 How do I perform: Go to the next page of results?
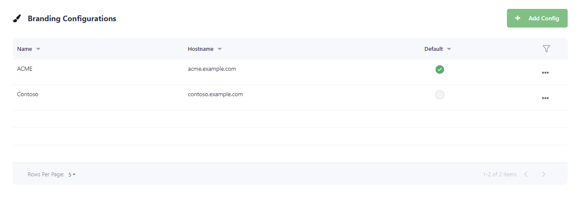pos(543,174)
